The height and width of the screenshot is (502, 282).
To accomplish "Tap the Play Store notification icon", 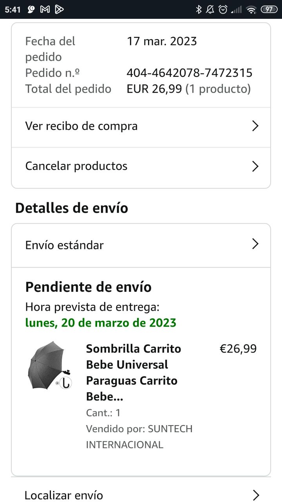I will [59, 9].
